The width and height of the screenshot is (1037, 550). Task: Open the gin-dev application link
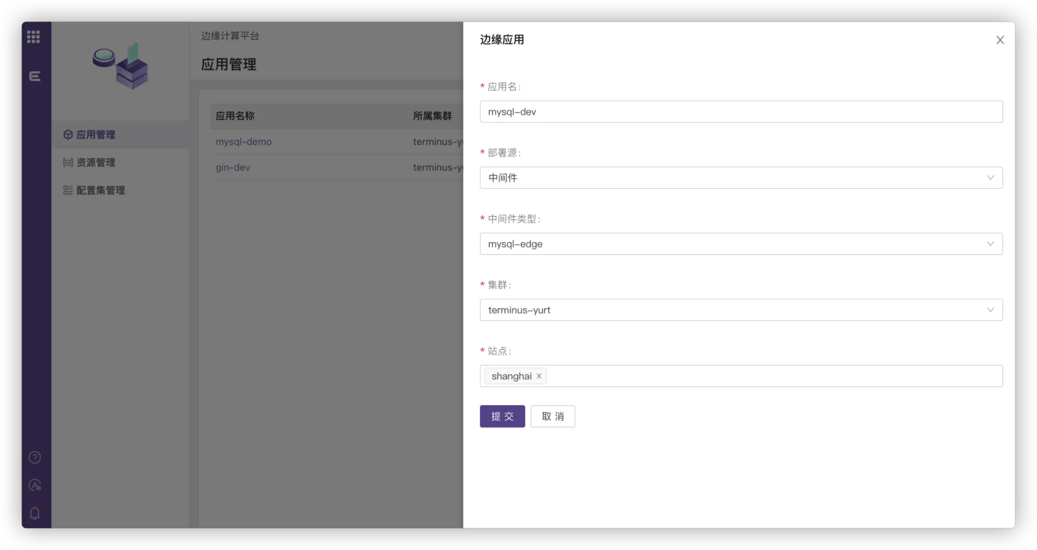tap(233, 167)
